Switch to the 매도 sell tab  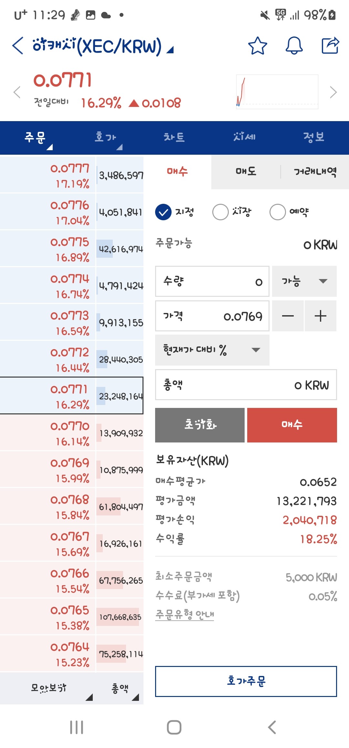pos(246,171)
